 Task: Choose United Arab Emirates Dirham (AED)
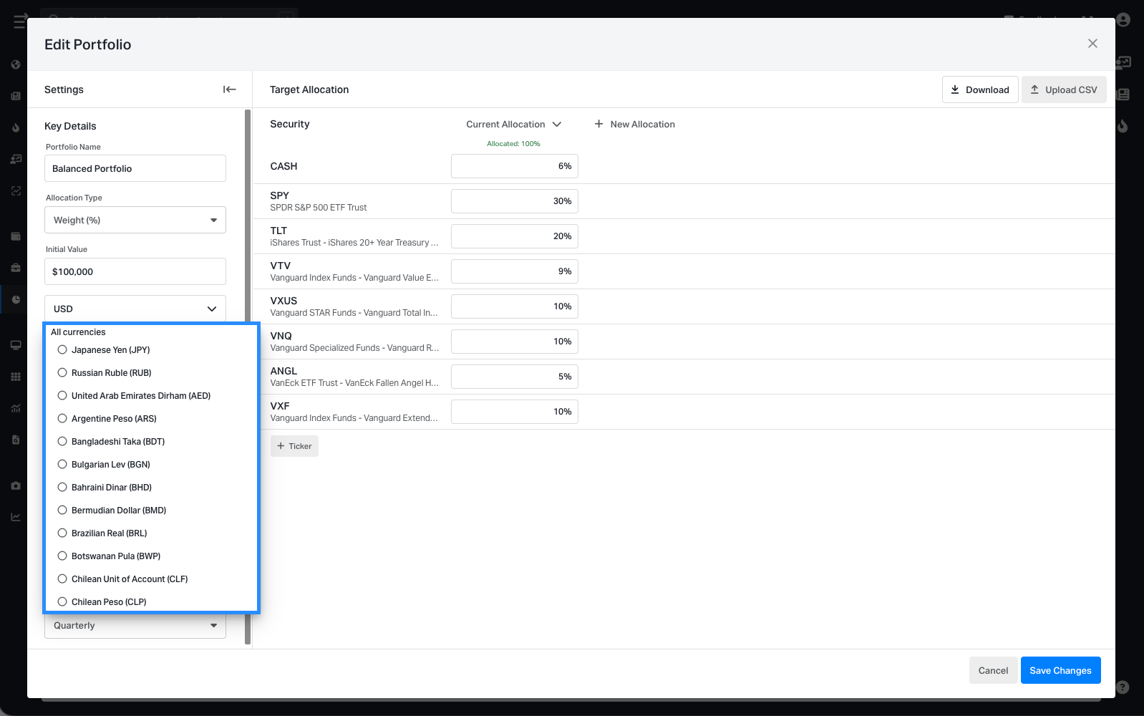pos(62,396)
